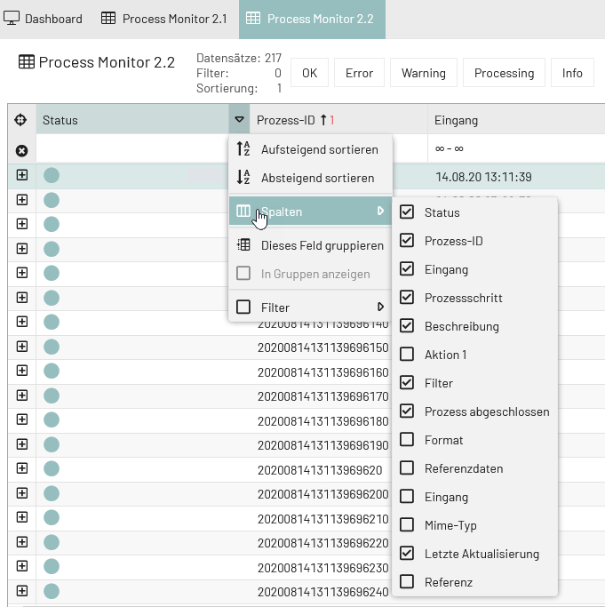Viewport: 605px width, 607px height.
Task: Click the Error status filter button
Action: 359,73
